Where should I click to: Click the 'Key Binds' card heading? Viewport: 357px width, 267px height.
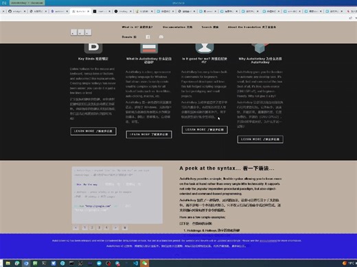point(93,59)
